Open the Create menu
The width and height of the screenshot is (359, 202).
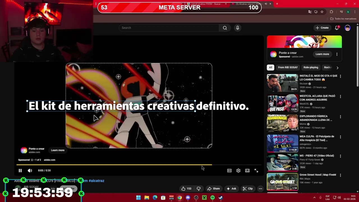[x=322, y=28]
